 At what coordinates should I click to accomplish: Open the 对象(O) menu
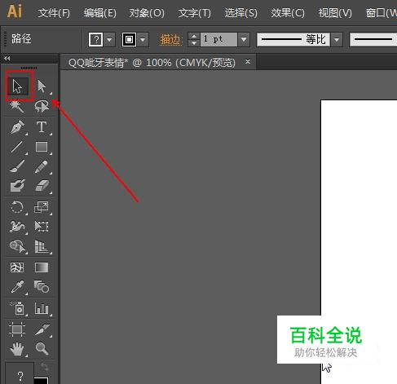[x=147, y=13]
